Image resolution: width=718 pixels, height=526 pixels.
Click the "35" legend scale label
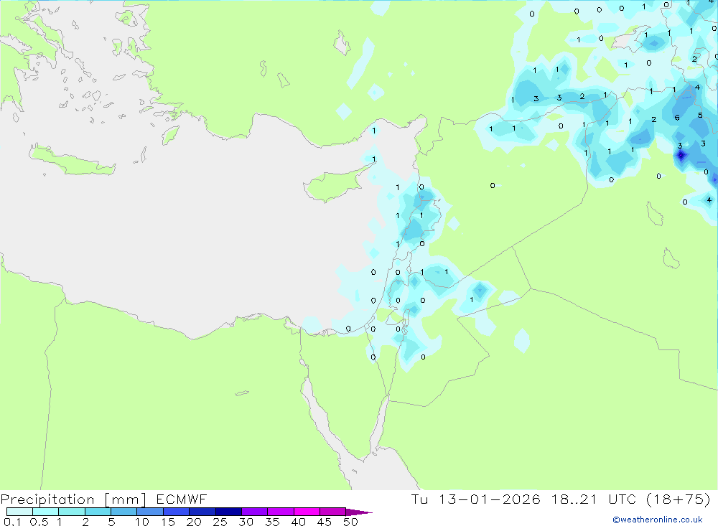(x=272, y=522)
